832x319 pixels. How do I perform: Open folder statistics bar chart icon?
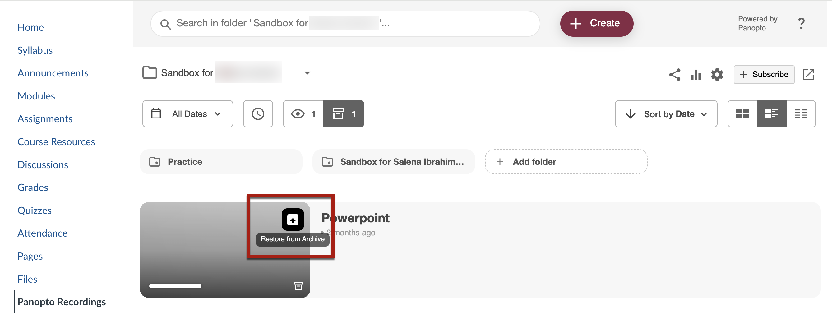696,75
